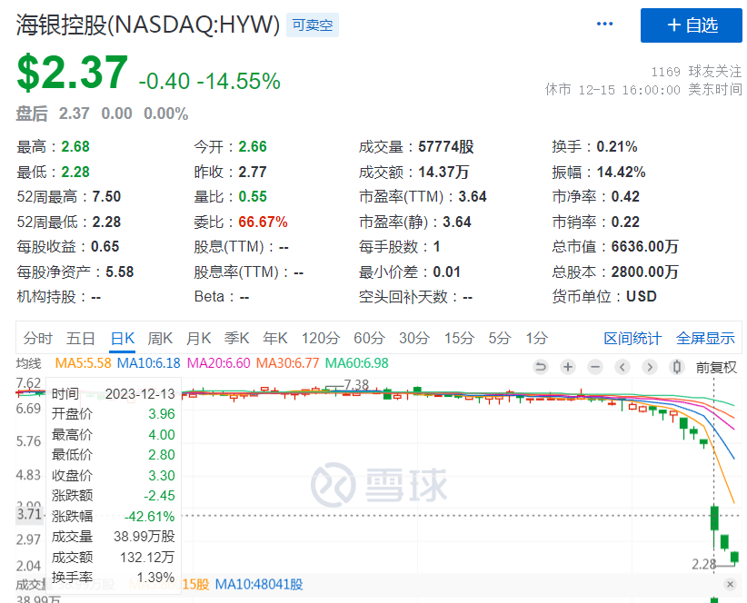Open 区间统计 link
747x603 pixels.
pyautogui.click(x=632, y=339)
